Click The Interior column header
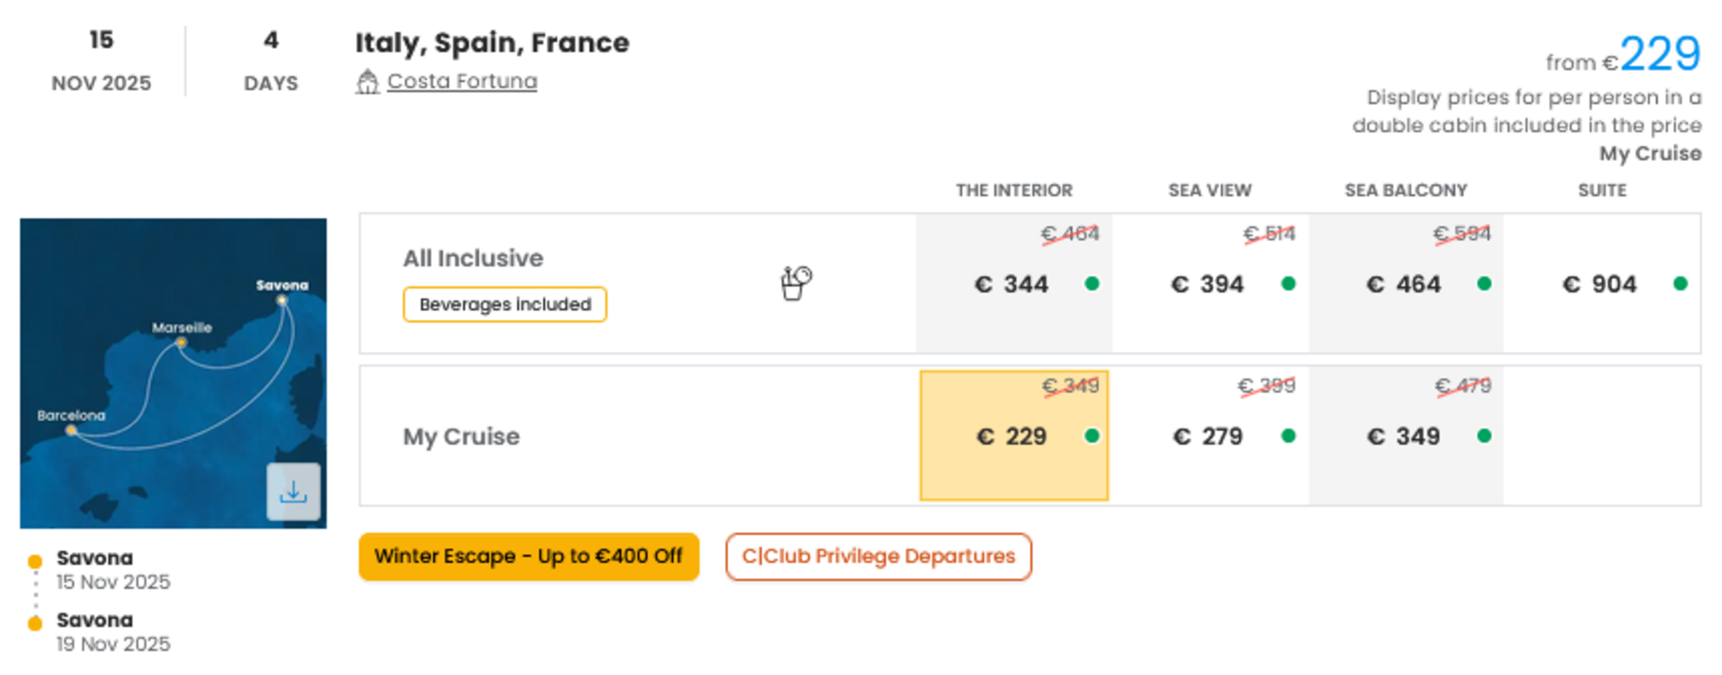 pyautogui.click(x=1013, y=191)
